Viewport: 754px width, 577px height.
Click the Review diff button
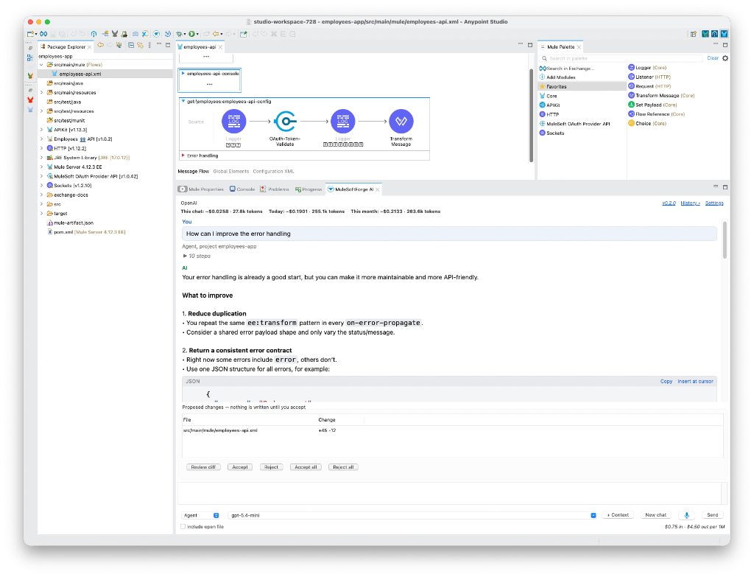coord(203,466)
